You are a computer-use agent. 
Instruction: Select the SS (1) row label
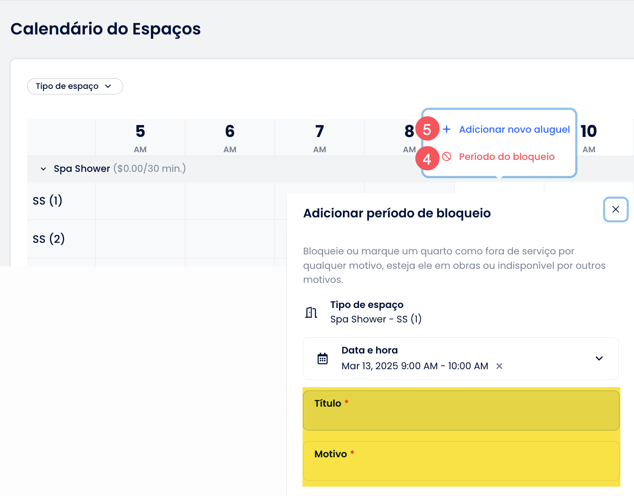pos(48,200)
